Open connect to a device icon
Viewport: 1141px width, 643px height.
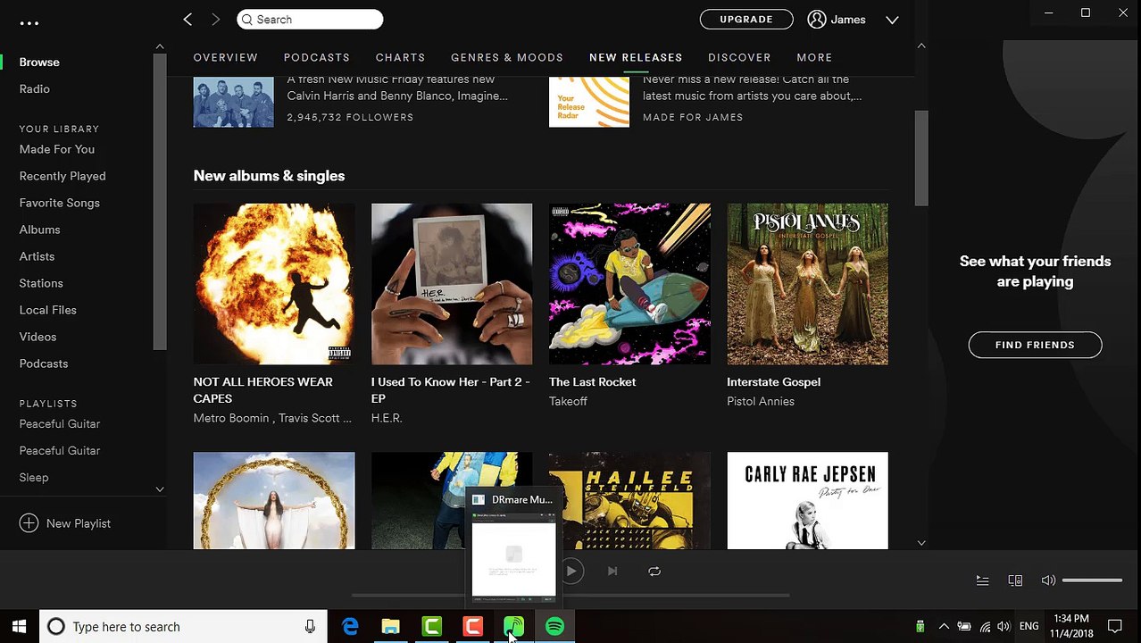tap(1015, 580)
